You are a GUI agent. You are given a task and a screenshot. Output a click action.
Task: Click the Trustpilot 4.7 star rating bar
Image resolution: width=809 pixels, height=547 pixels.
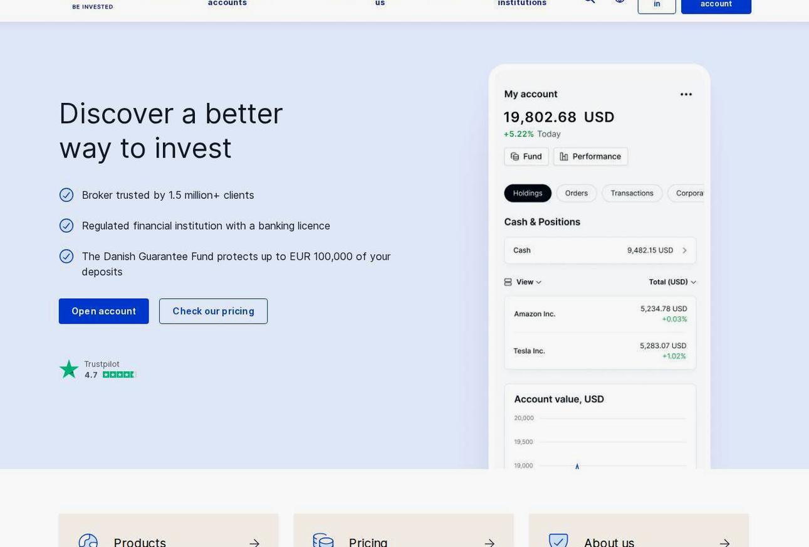point(119,374)
